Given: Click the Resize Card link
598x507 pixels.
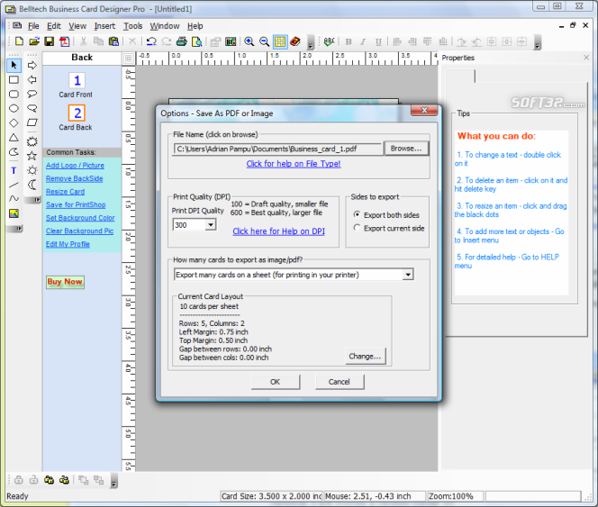Looking at the screenshot, I should coord(65,192).
